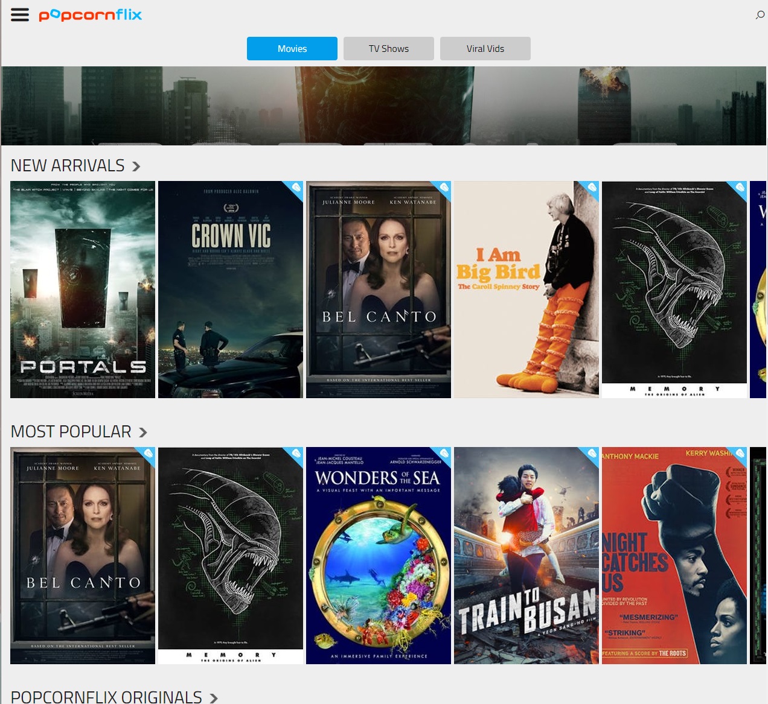The height and width of the screenshot is (704, 768).
Task: Click the corner badge on New Arrivals Memory
Action: pyautogui.click(x=740, y=188)
